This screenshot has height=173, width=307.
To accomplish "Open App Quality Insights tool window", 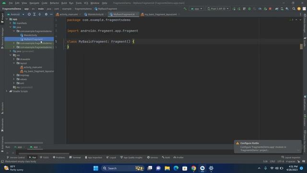I will pos(131,157).
